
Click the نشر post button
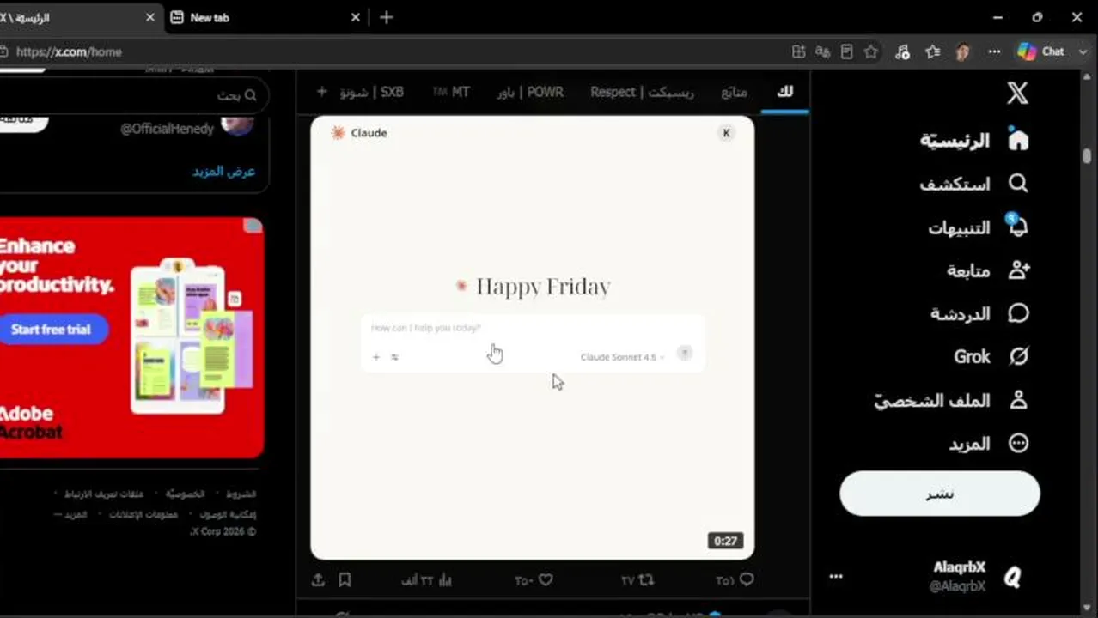940,494
